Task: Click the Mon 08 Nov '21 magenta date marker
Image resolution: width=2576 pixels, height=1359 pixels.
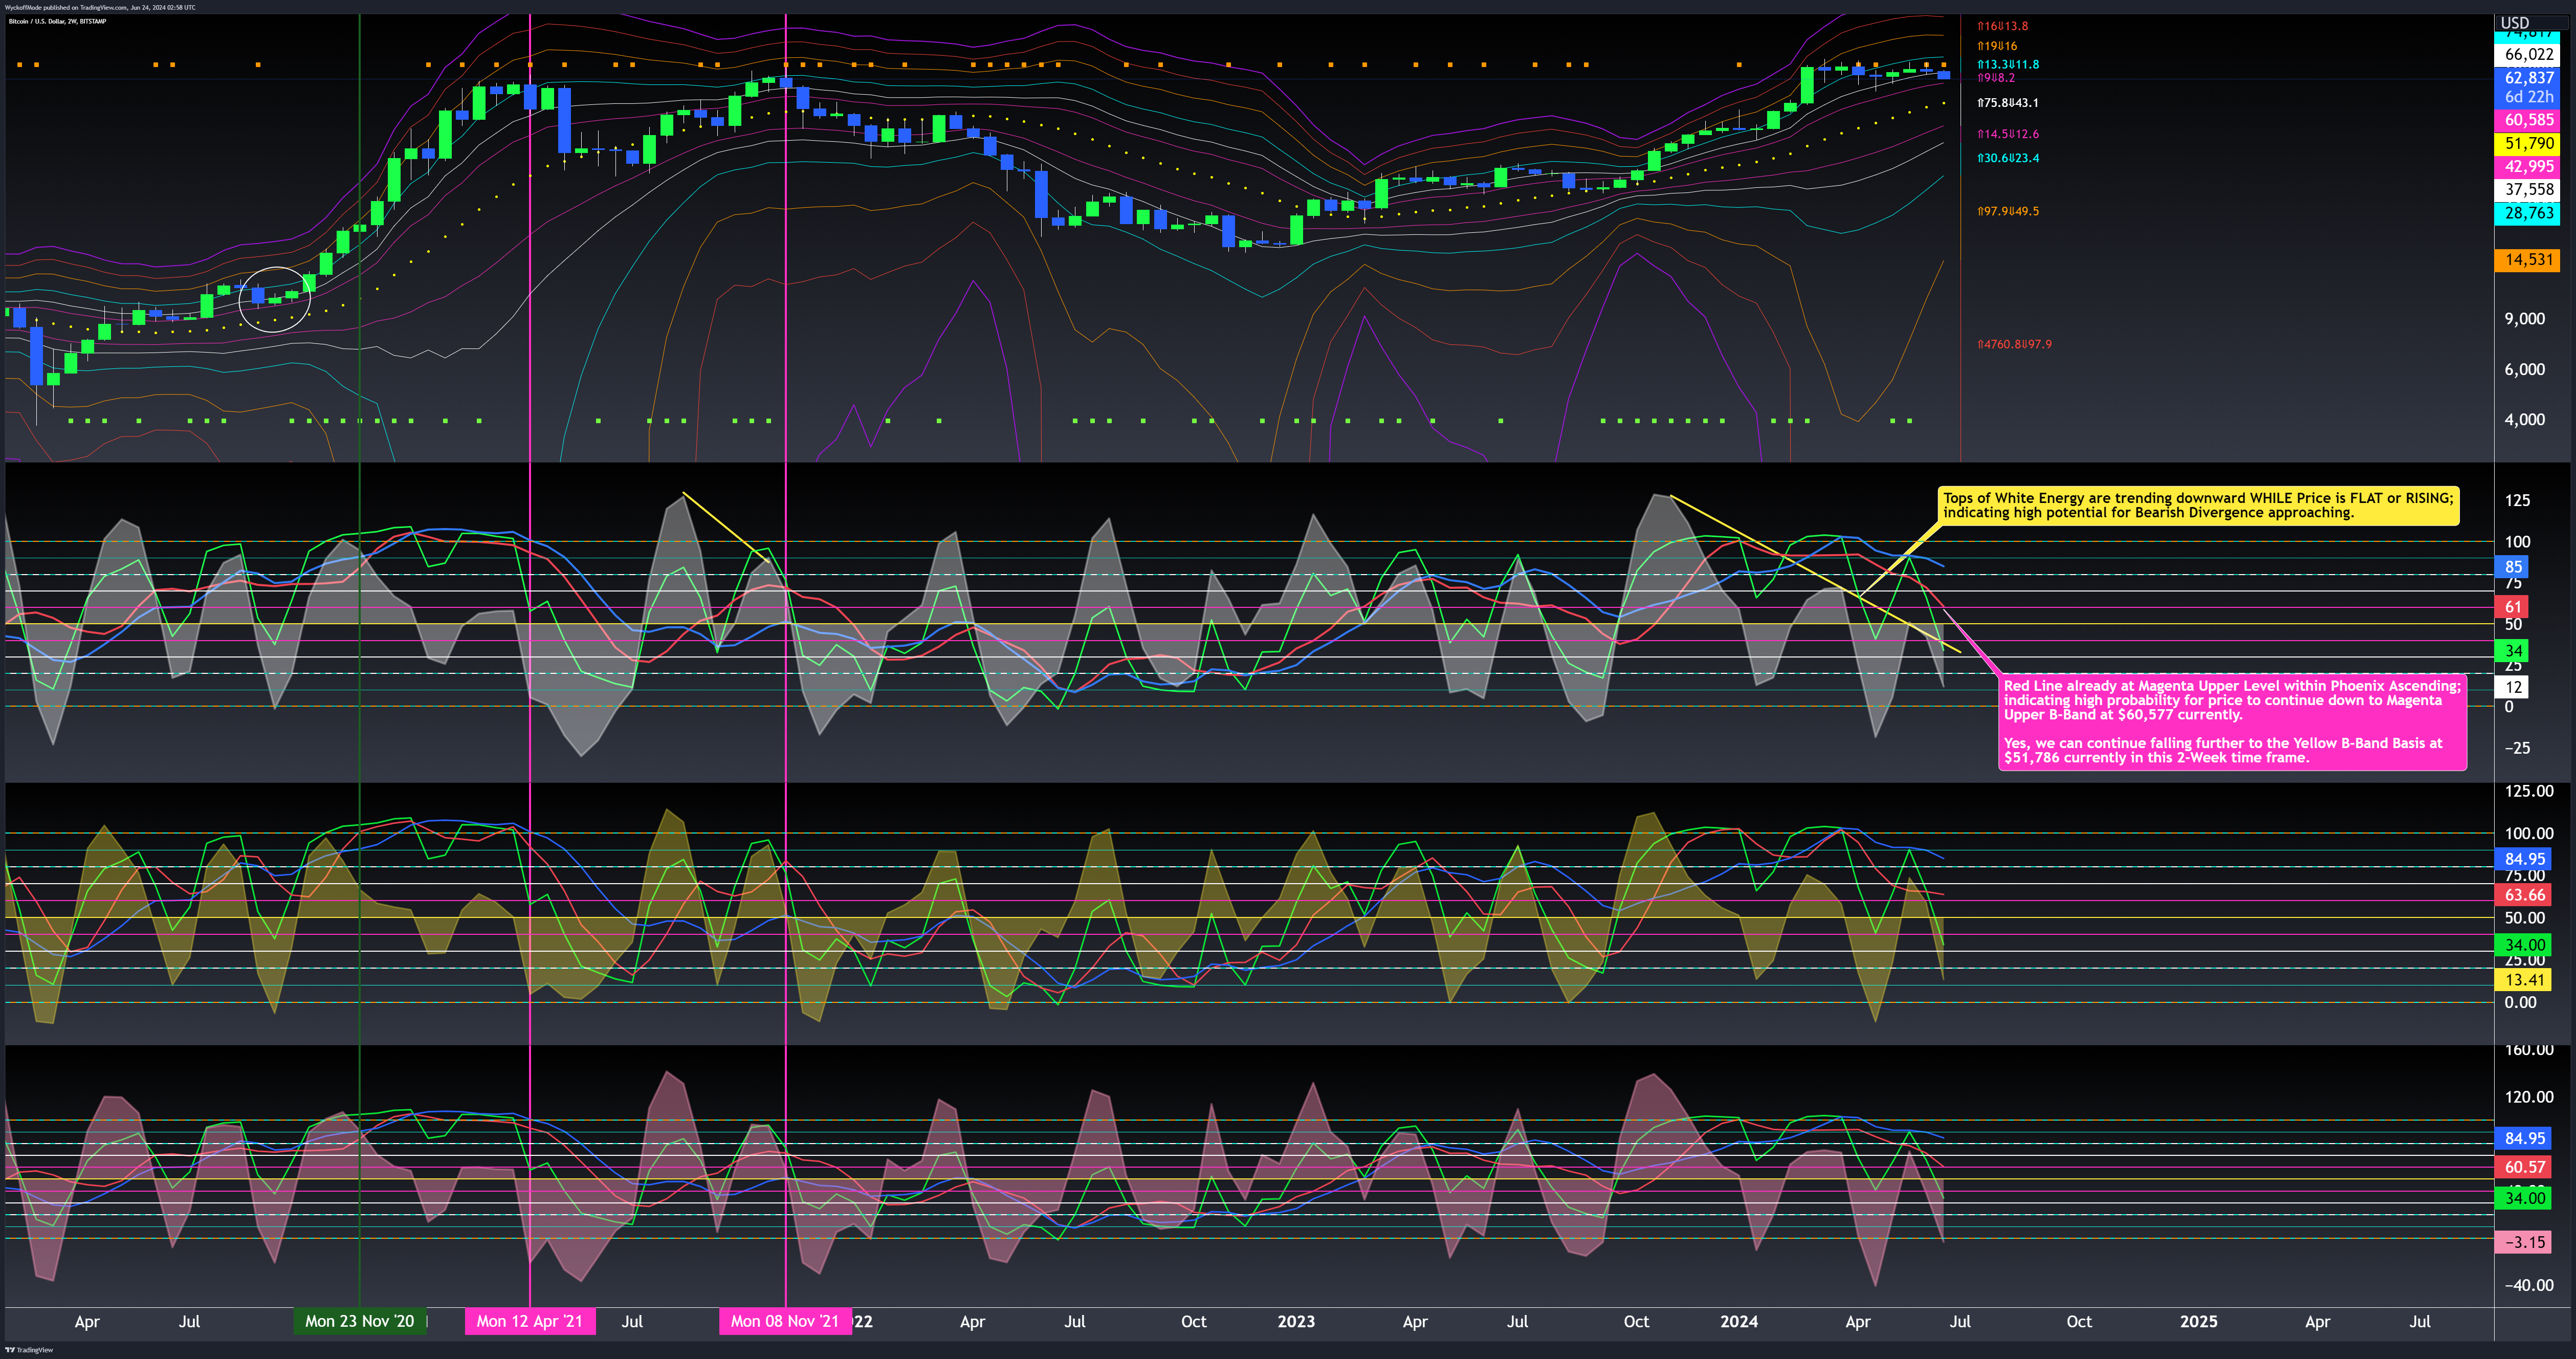Action: click(785, 1321)
